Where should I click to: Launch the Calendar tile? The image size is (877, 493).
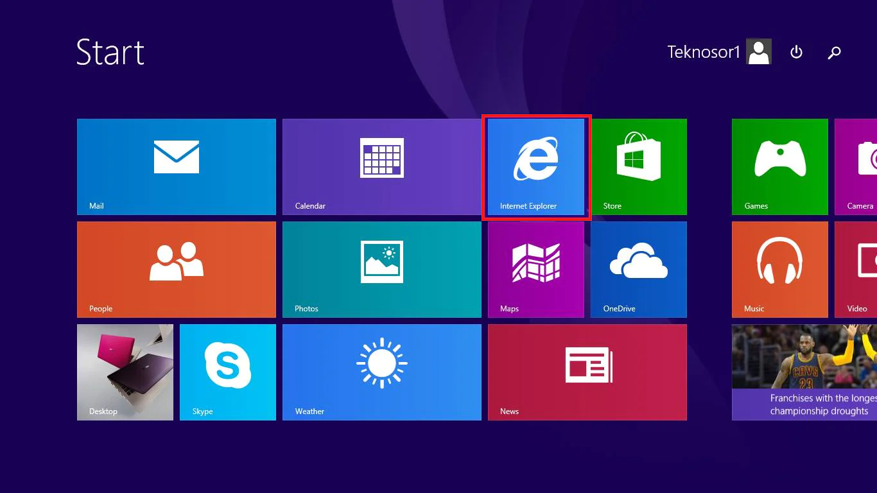pos(382,167)
